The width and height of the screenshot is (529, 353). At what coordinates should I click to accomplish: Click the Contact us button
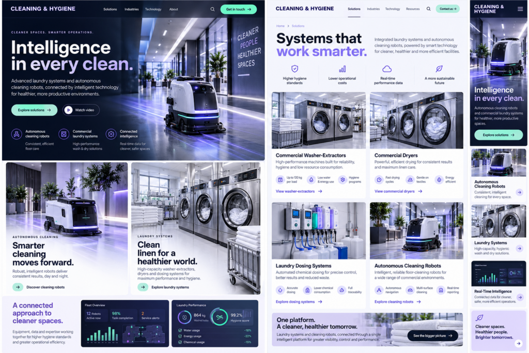(x=447, y=9)
